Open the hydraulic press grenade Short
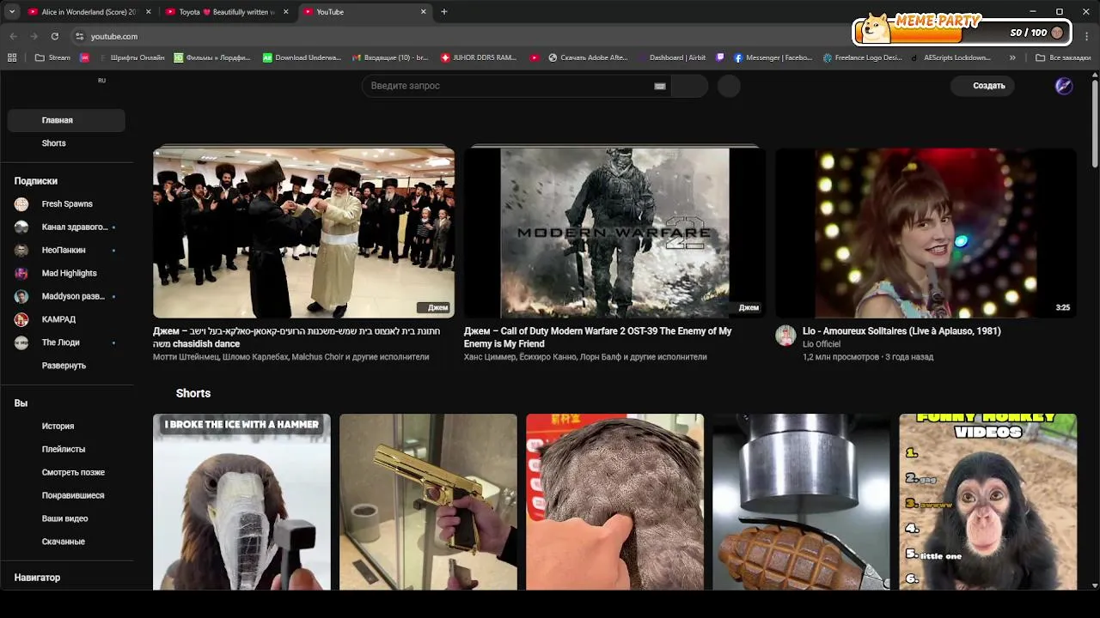 tap(801, 502)
